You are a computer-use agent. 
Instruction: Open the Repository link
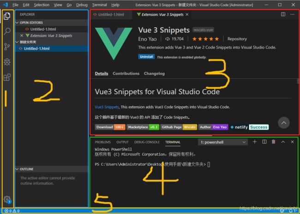[237, 39]
